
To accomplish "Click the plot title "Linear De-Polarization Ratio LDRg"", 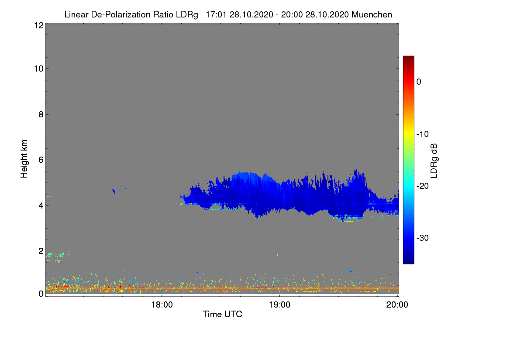I will (131, 14).
